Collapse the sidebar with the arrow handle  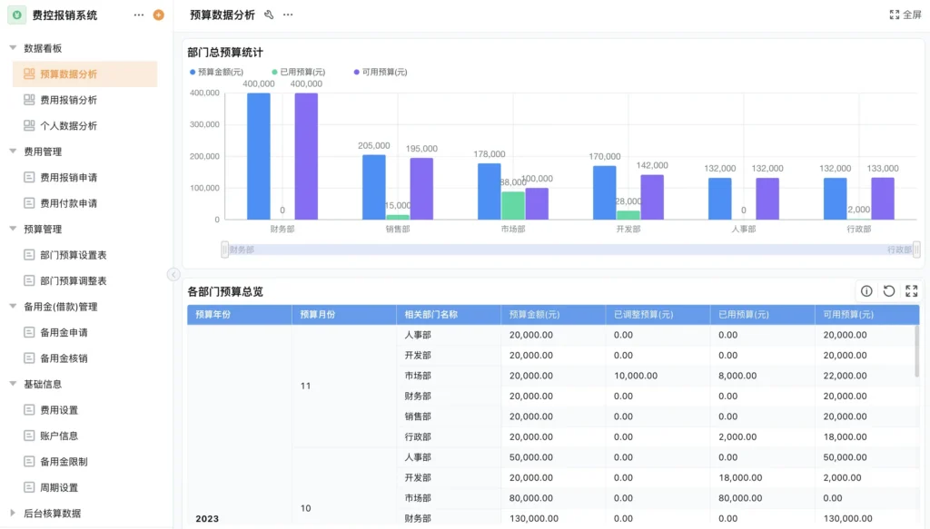coord(173,274)
